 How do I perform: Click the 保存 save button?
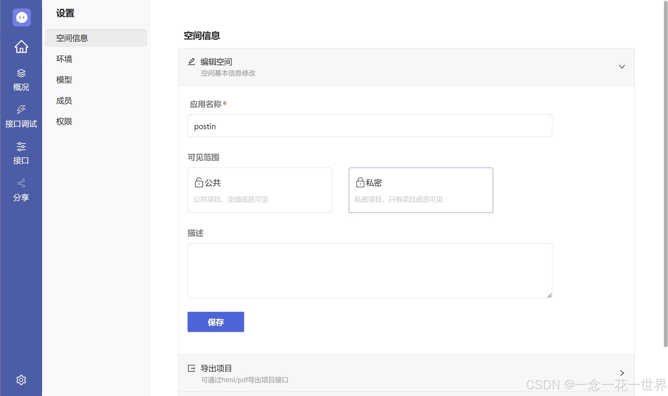(x=216, y=322)
